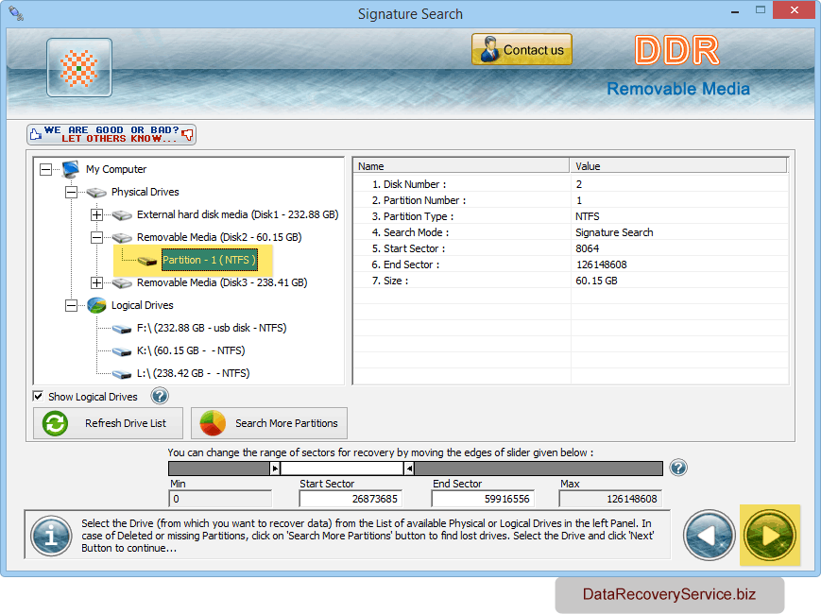Click External hard disk media drive icon
The image size is (821, 614).
coord(122,215)
